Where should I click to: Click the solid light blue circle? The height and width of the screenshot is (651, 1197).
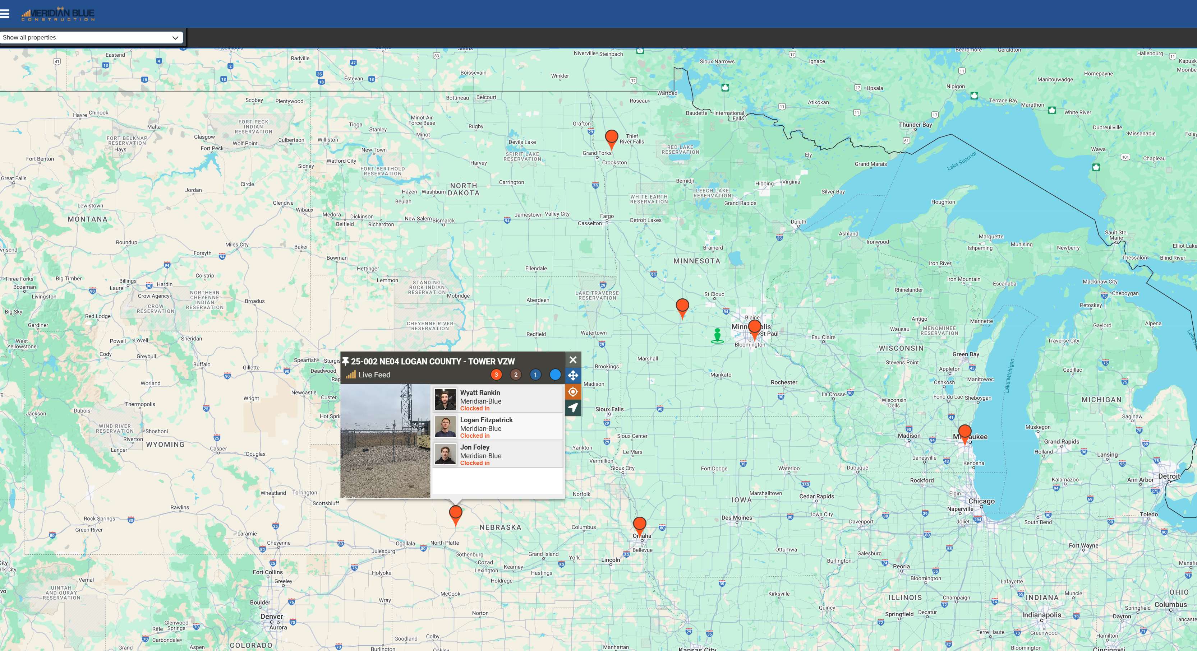click(x=555, y=375)
